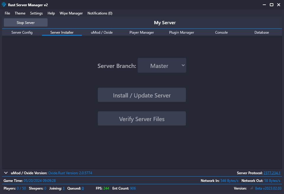284x194 pixels.
Task: Click the Rust Server Manager app icon
Action: pos(4,5)
